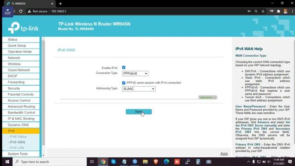Open the microphone icon in system tray
Screen dimensions: 295x166
point(254,162)
